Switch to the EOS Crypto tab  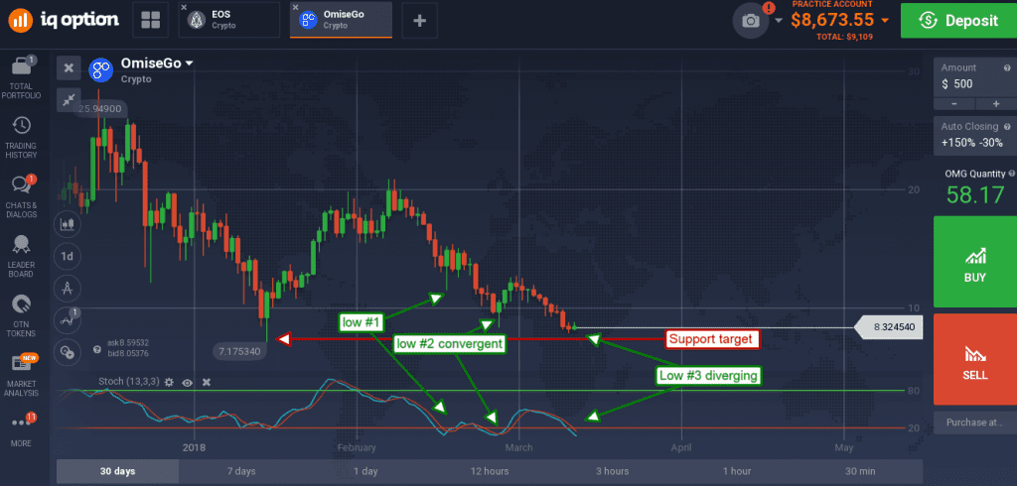[229, 20]
